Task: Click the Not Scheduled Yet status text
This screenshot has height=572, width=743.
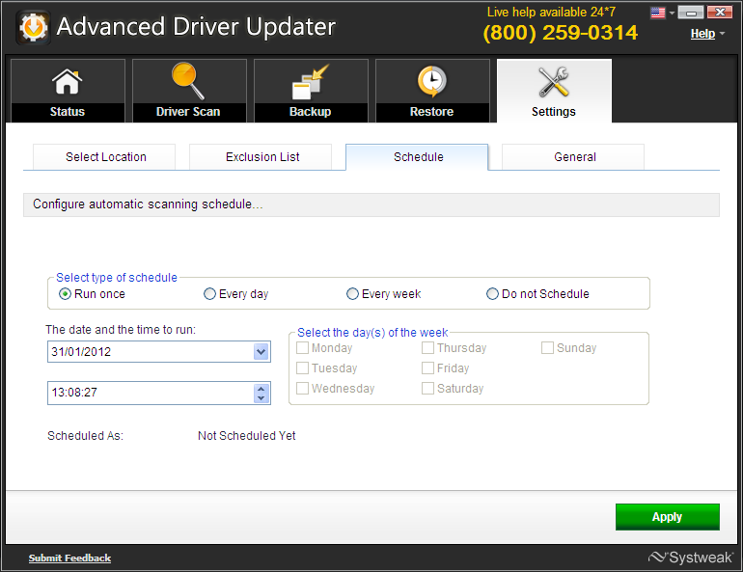Action: 246,436
